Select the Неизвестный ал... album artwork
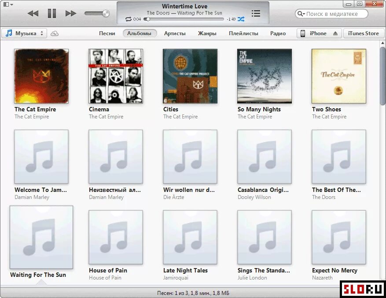386x298 pixels. 116,157
